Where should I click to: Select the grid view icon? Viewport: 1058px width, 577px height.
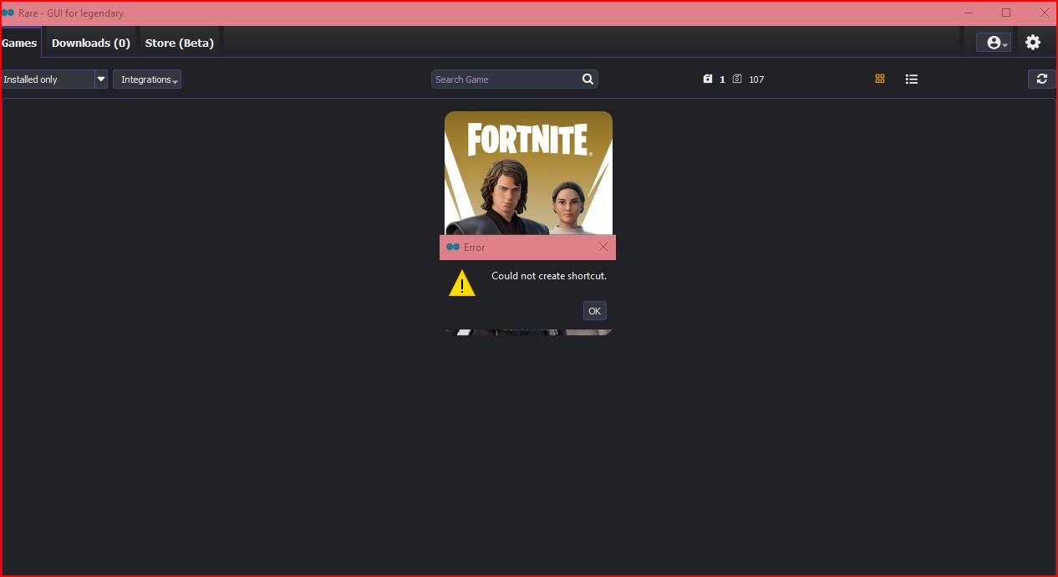879,79
